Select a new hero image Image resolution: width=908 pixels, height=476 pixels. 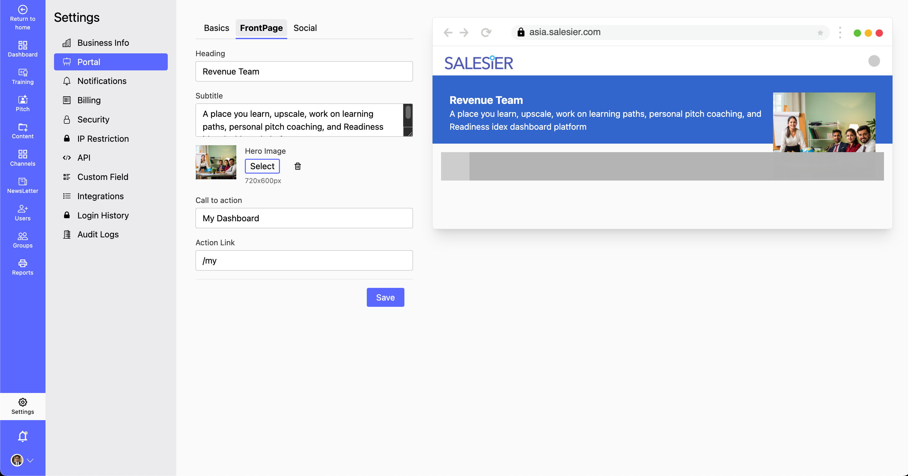(262, 166)
